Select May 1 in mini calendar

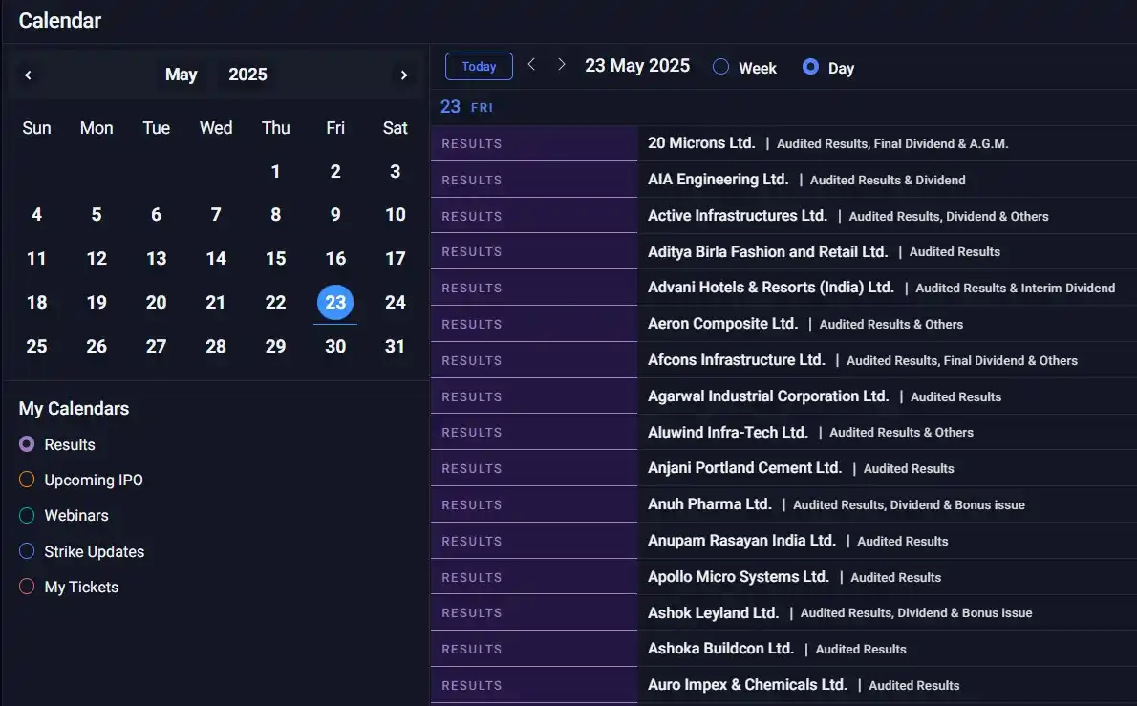[x=275, y=172]
